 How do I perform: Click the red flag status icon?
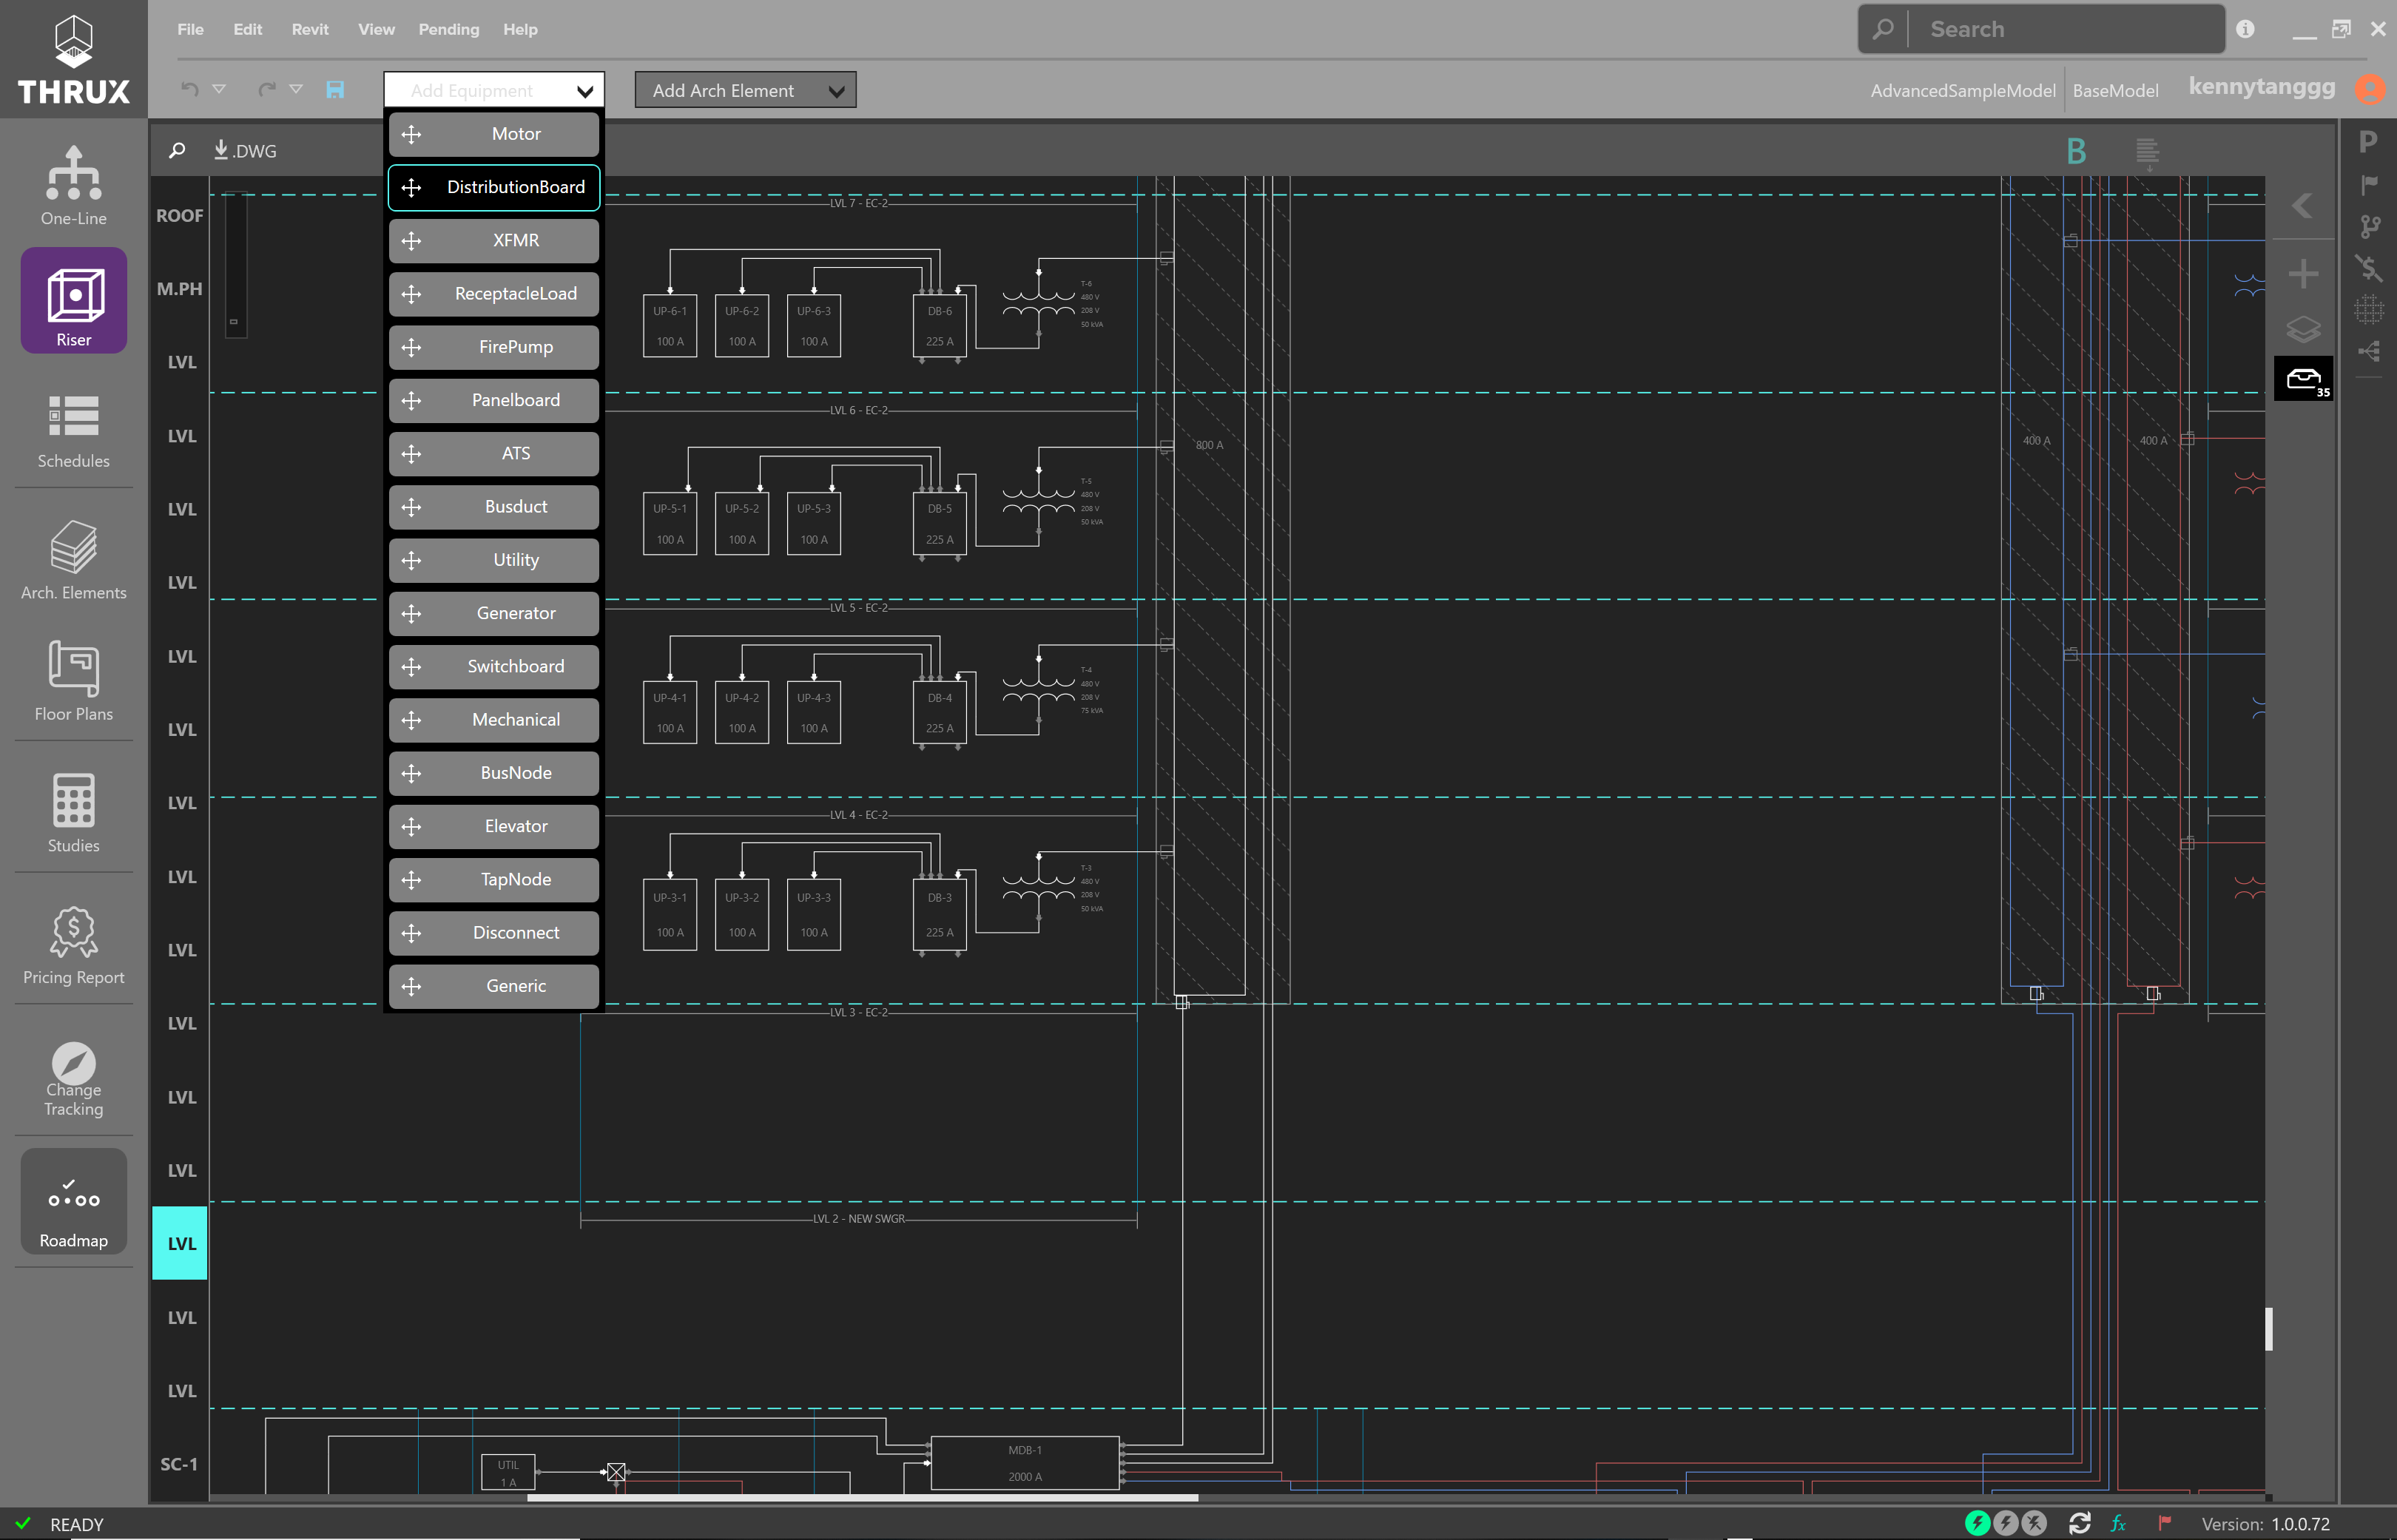click(2164, 1523)
